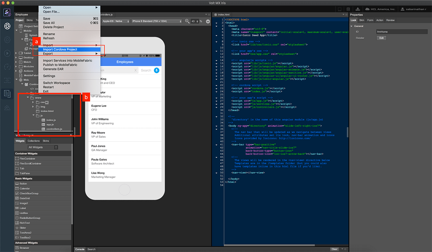Viewport: 432px width, 252px height.
Task: Click the Edit button next to Render
Action: (381, 37)
